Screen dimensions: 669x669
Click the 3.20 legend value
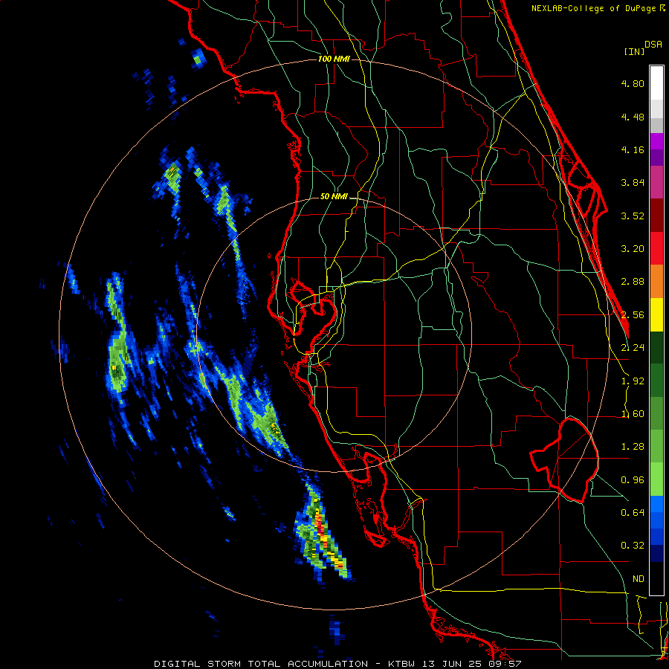633,249
